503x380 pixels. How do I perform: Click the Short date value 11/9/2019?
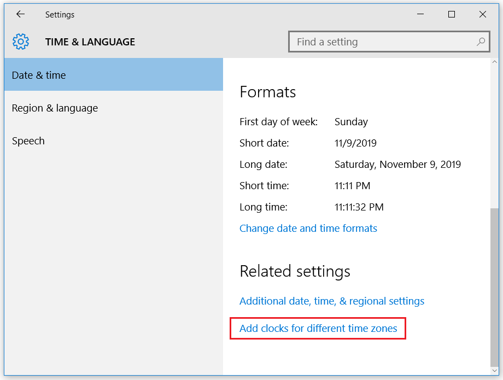[x=355, y=143]
